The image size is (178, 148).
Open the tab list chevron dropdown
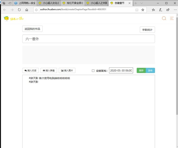[x=142, y=3]
